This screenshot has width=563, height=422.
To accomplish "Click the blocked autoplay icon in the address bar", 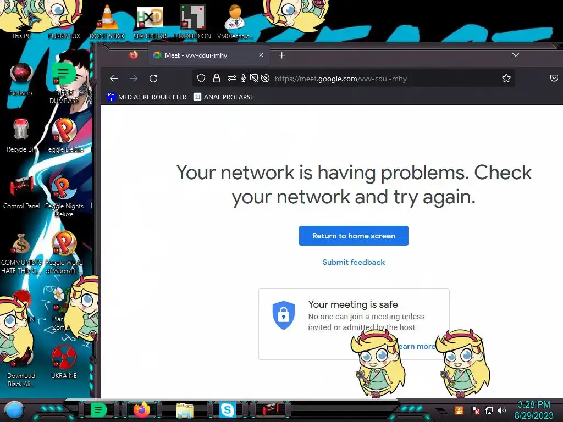I will pyautogui.click(x=266, y=78).
